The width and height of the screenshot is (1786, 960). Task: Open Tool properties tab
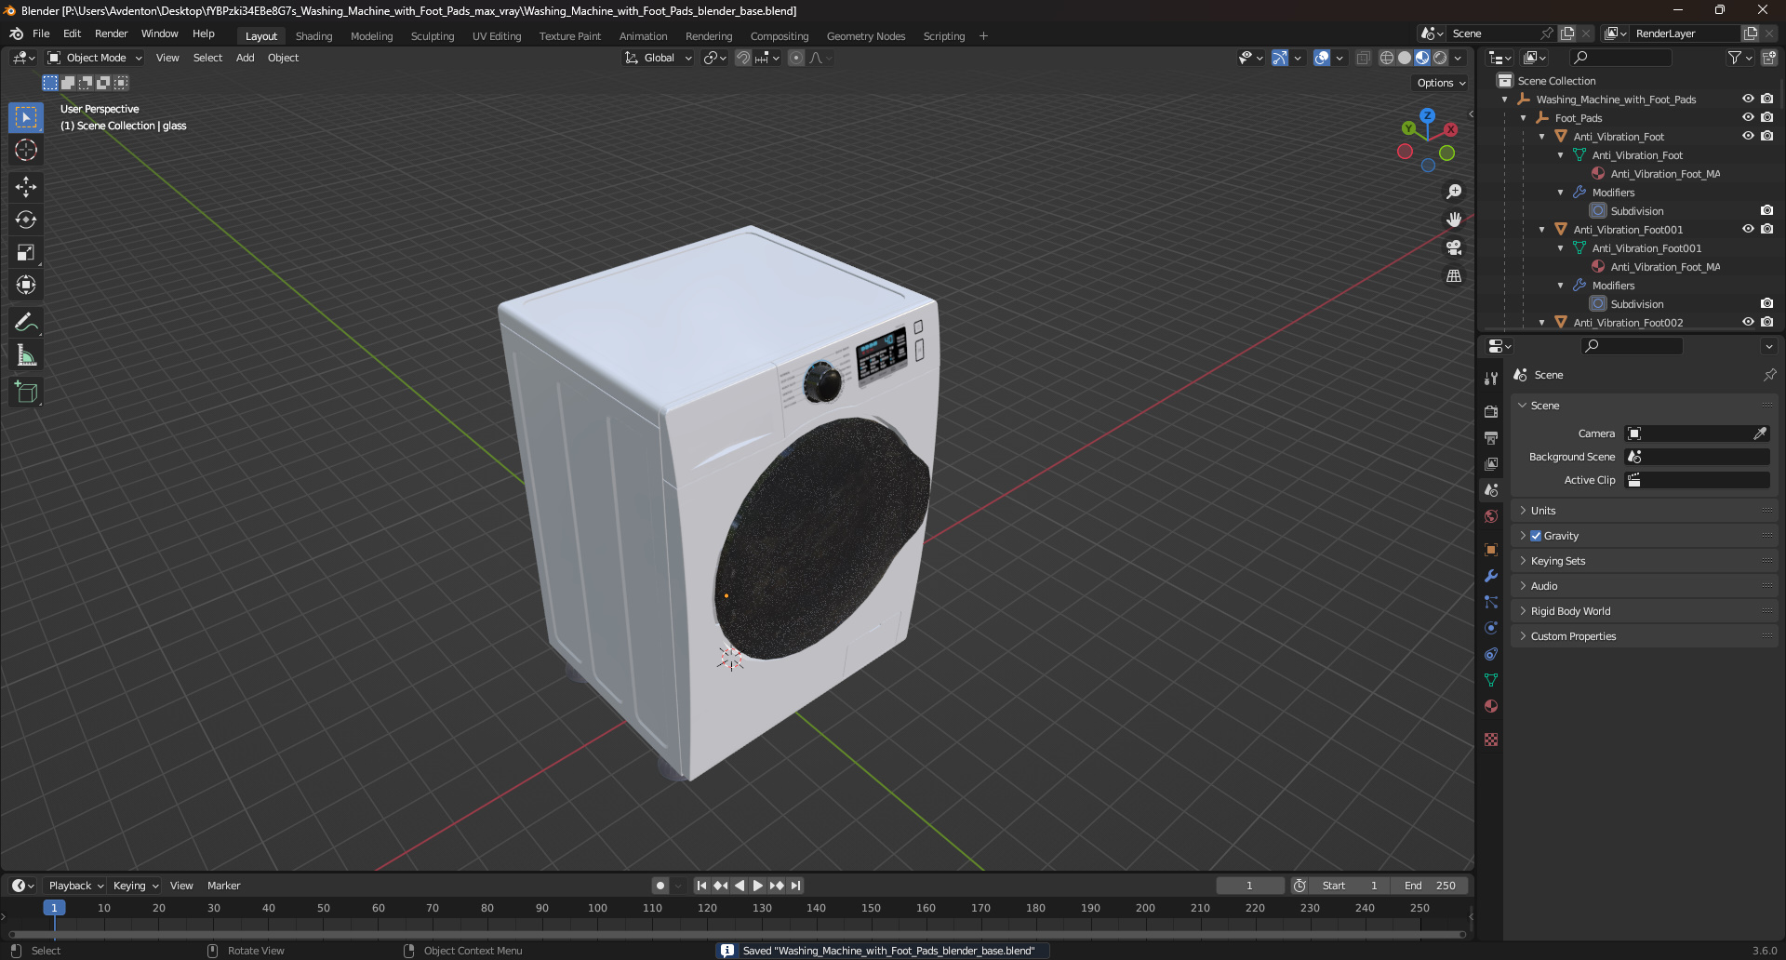(x=1491, y=378)
